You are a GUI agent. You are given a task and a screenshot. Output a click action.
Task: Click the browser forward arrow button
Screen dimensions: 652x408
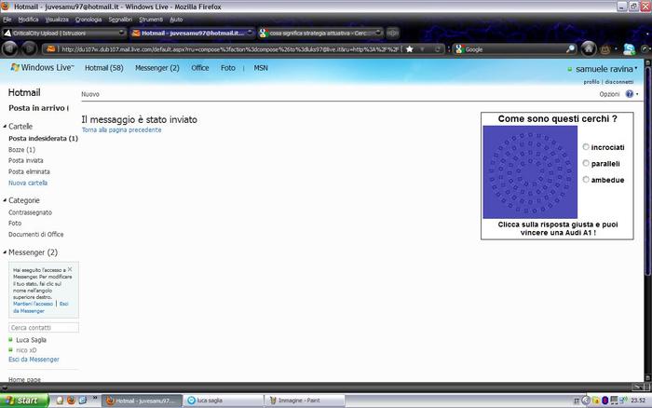point(30,49)
